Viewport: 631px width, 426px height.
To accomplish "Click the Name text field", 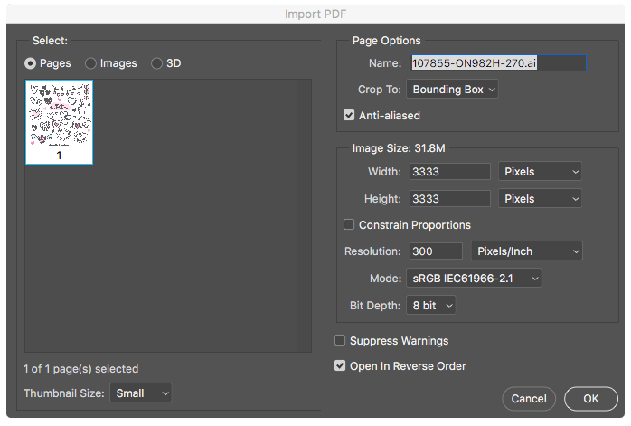I will pyautogui.click(x=498, y=63).
